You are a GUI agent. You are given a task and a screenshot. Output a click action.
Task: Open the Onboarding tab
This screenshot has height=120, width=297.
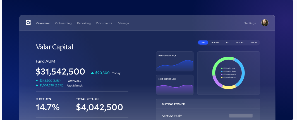pyautogui.click(x=63, y=23)
